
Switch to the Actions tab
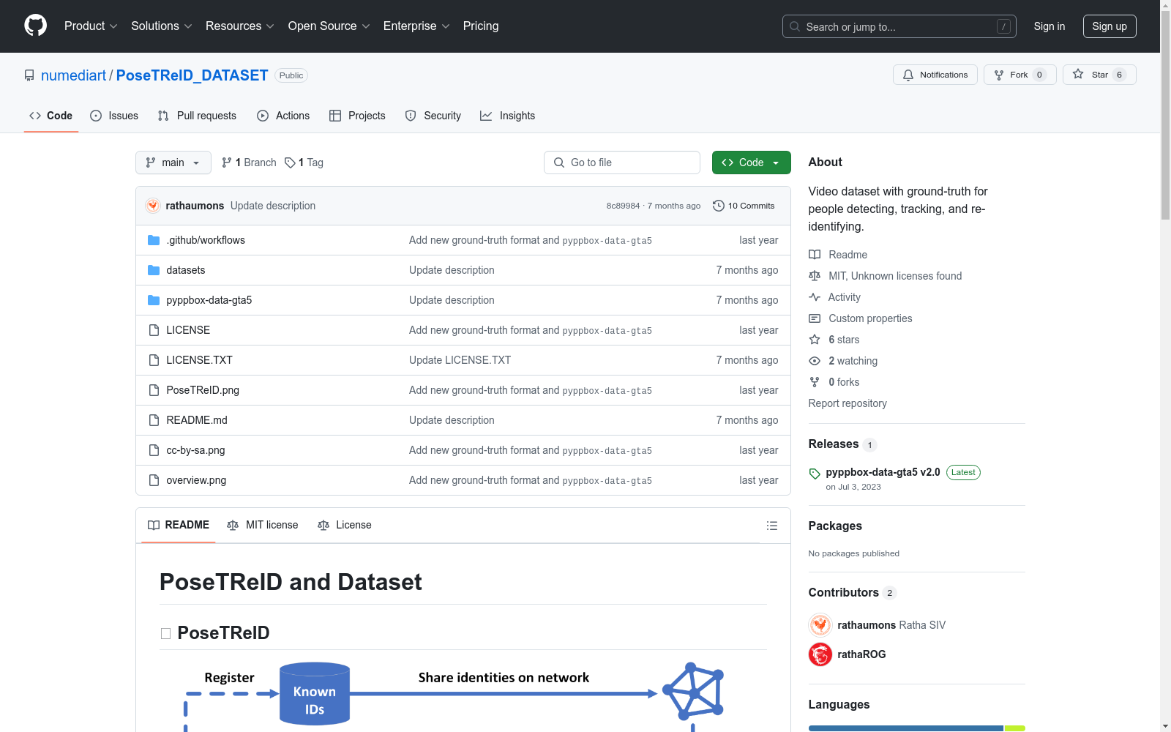point(283,116)
